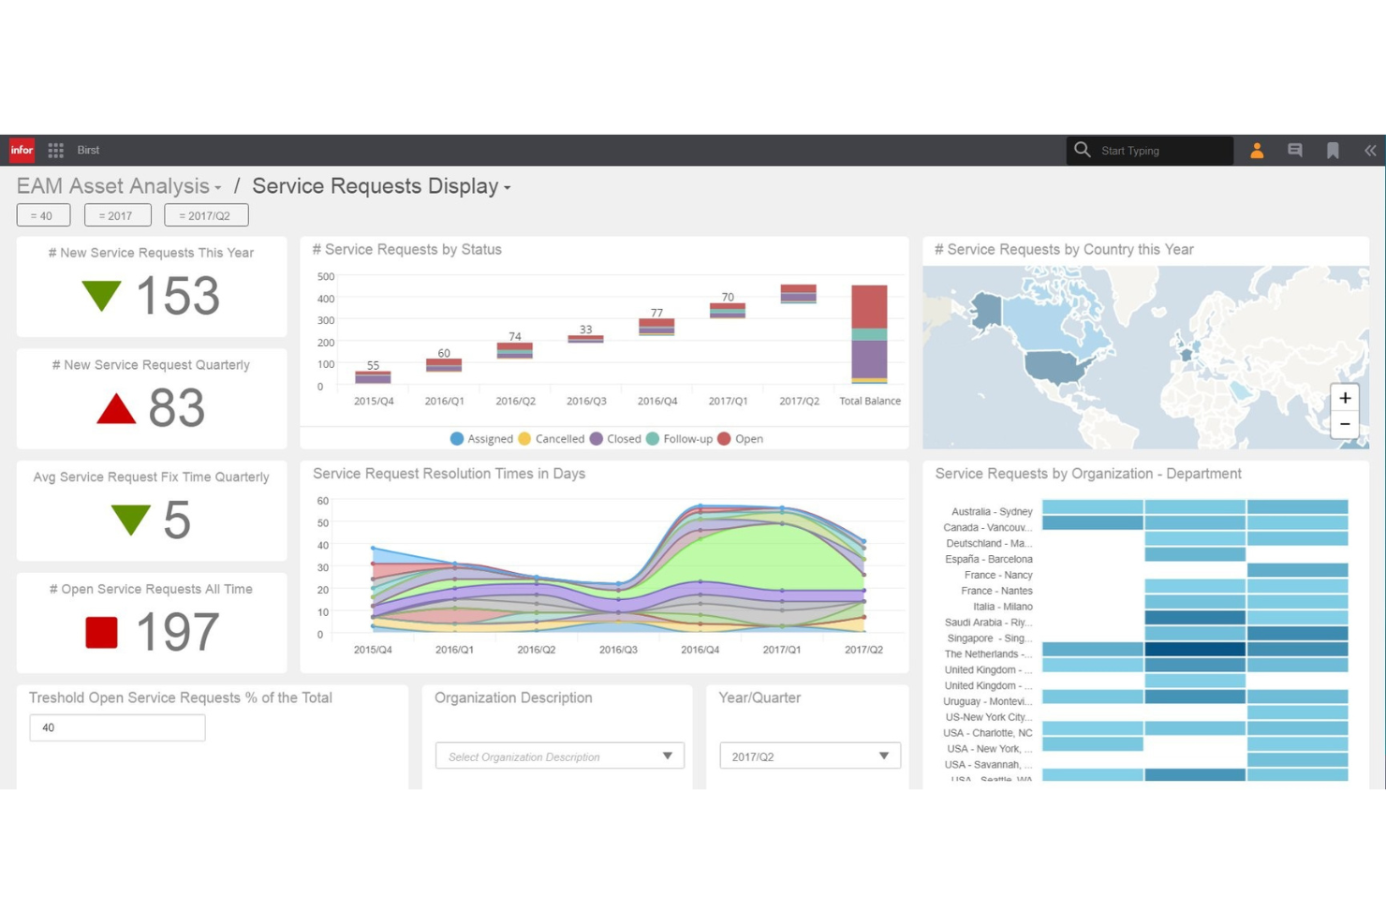
Task: Click the Australia - Sydney row label
Action: click(992, 512)
